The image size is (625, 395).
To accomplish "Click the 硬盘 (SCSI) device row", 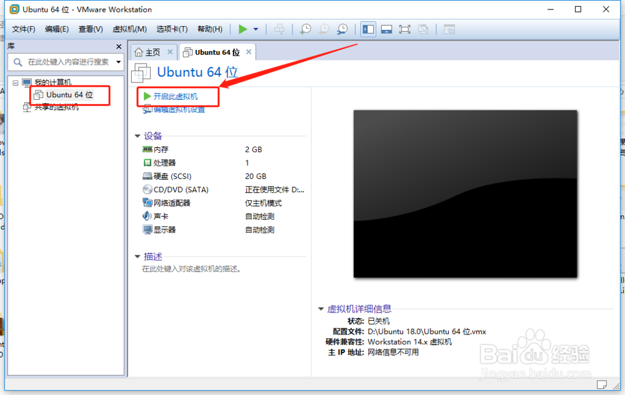I will (224, 176).
